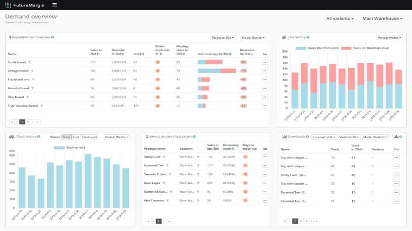Show help for Replenishment overview
This screenshot has width=412, height=231.
(53, 37)
